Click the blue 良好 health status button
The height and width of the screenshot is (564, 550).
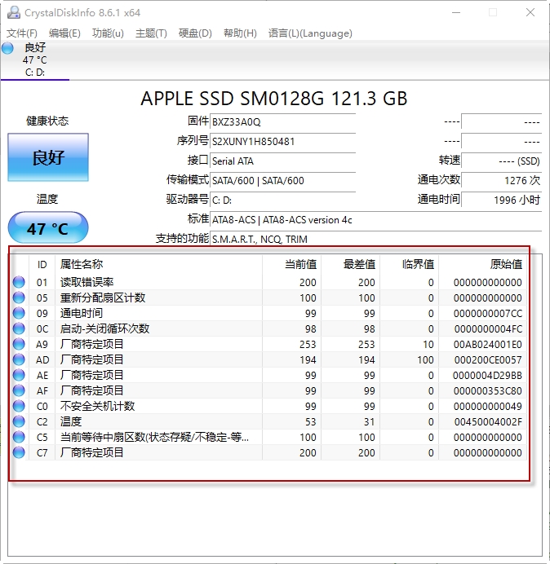tap(48, 157)
